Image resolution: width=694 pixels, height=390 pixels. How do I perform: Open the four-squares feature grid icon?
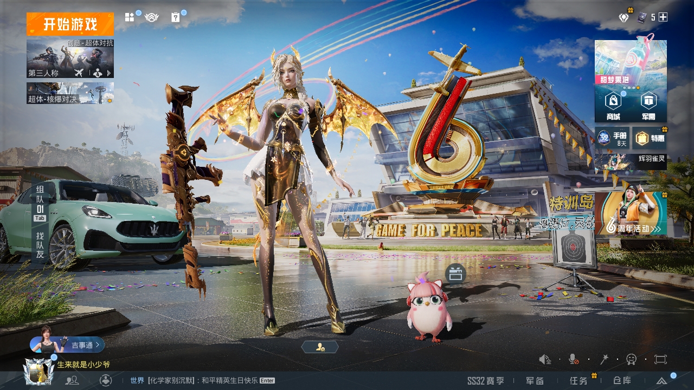click(x=130, y=17)
